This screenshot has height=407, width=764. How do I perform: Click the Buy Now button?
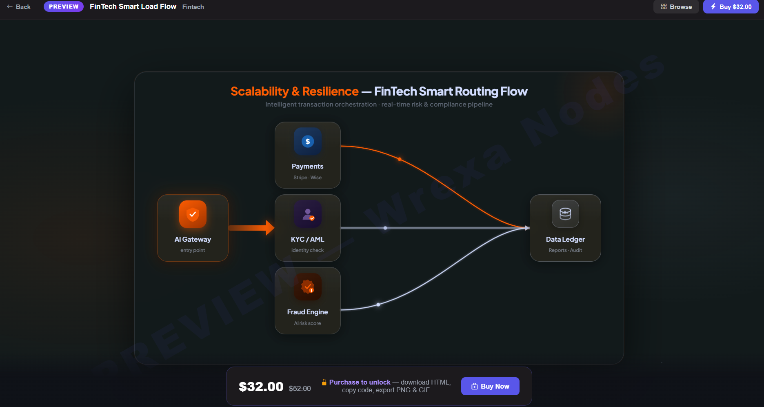(490, 386)
